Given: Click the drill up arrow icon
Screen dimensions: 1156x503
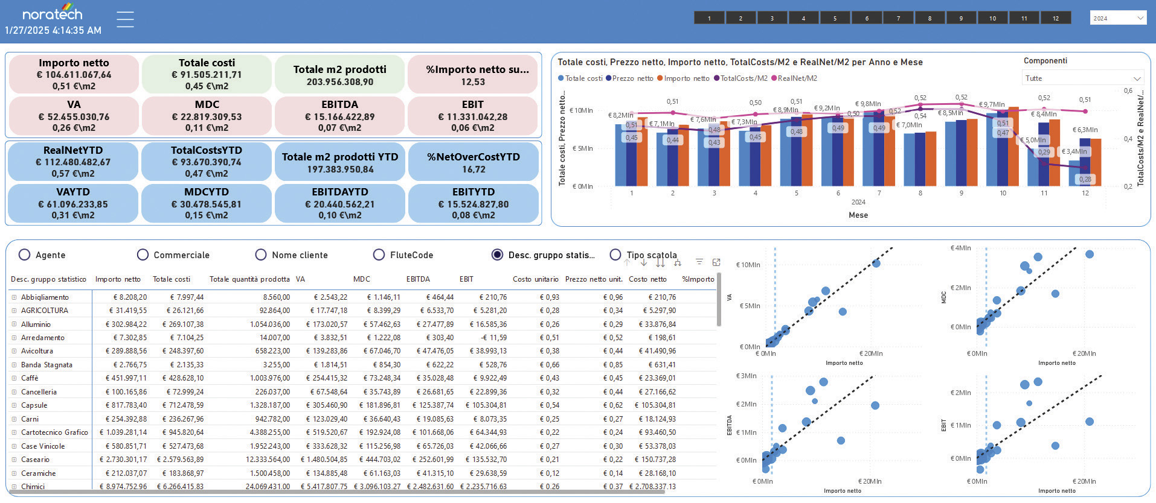Looking at the screenshot, I should click(627, 262).
